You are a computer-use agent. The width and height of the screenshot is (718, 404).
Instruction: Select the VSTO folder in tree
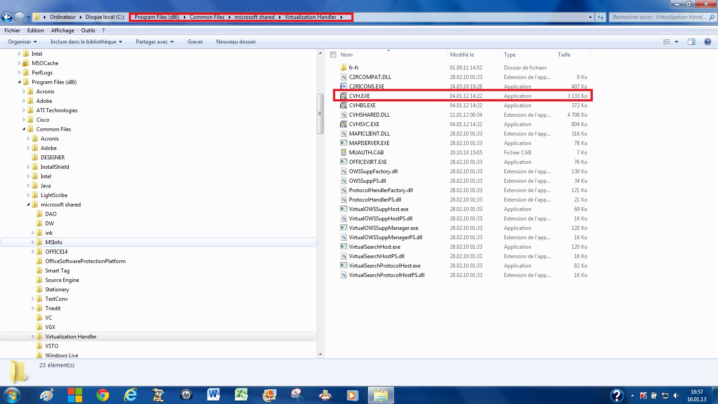coord(52,346)
